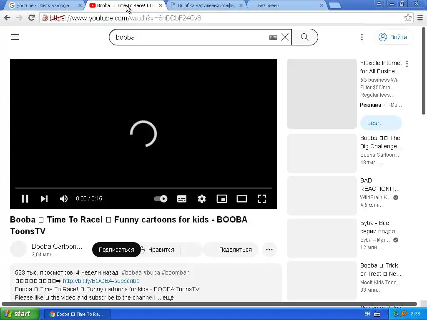427x320 pixels.
Task: Bookmark this page with the star icon
Action: 408,18
